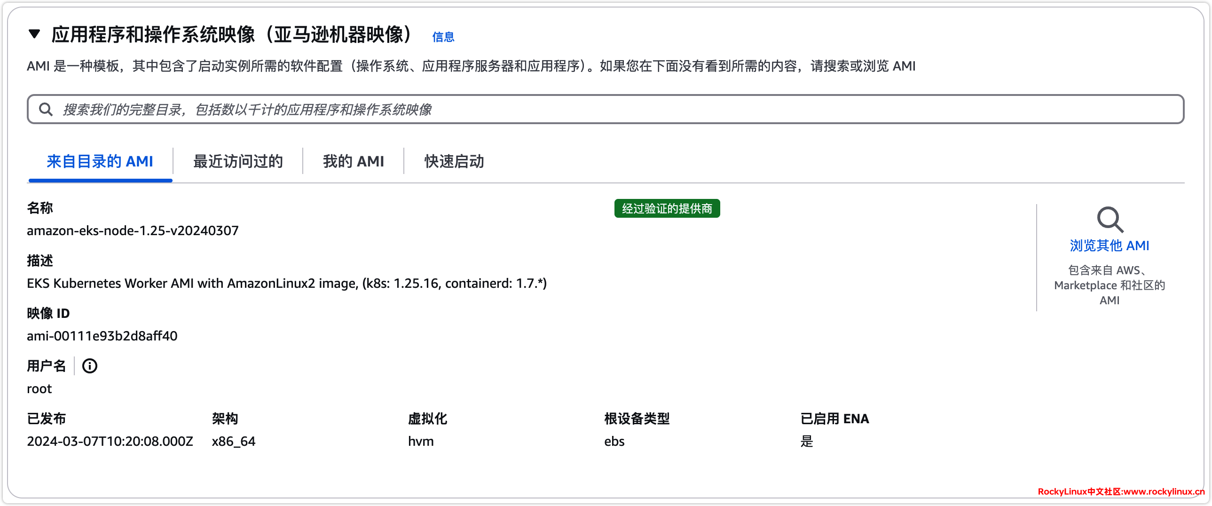The image size is (1212, 506).
Task: Click the AMI catalog search input field
Action: (612, 109)
